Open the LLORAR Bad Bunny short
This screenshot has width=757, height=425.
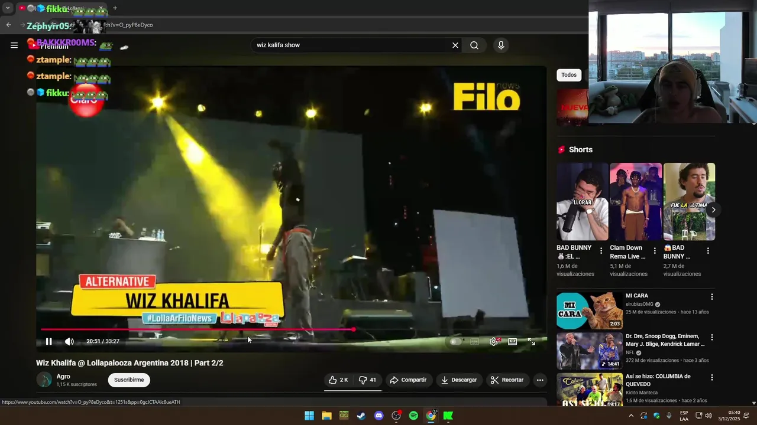click(x=583, y=201)
